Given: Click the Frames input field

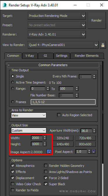Looking at the screenshot, I should point(63,102).
